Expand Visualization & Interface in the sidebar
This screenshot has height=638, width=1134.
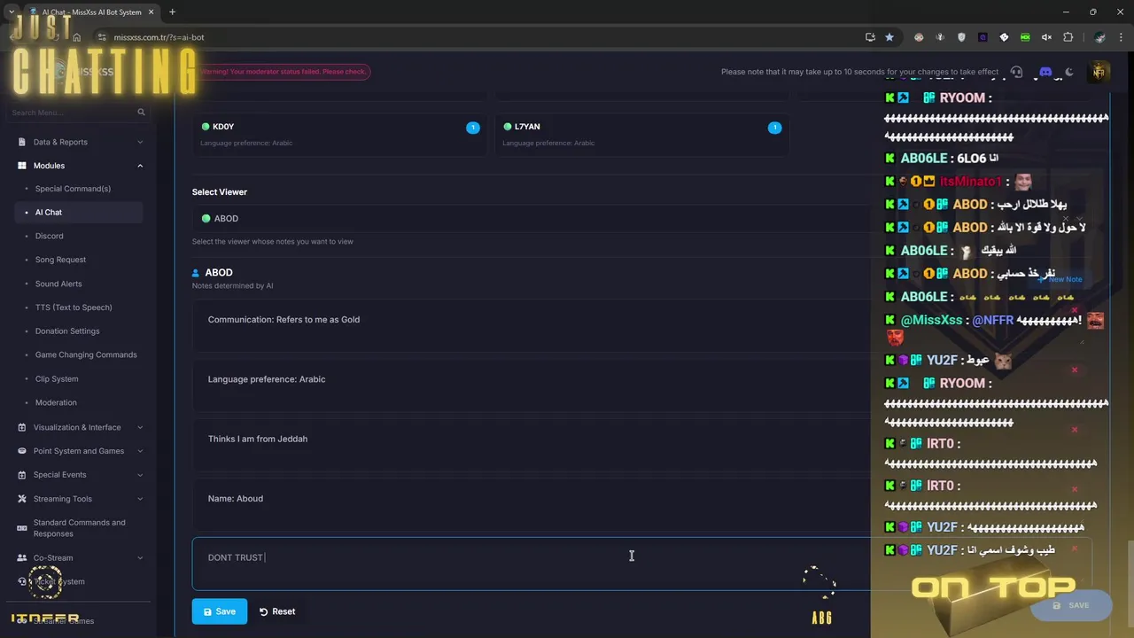pyautogui.click(x=140, y=427)
